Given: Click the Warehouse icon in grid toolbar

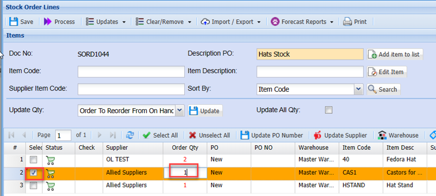Looking at the screenshot, I should click(x=382, y=135).
